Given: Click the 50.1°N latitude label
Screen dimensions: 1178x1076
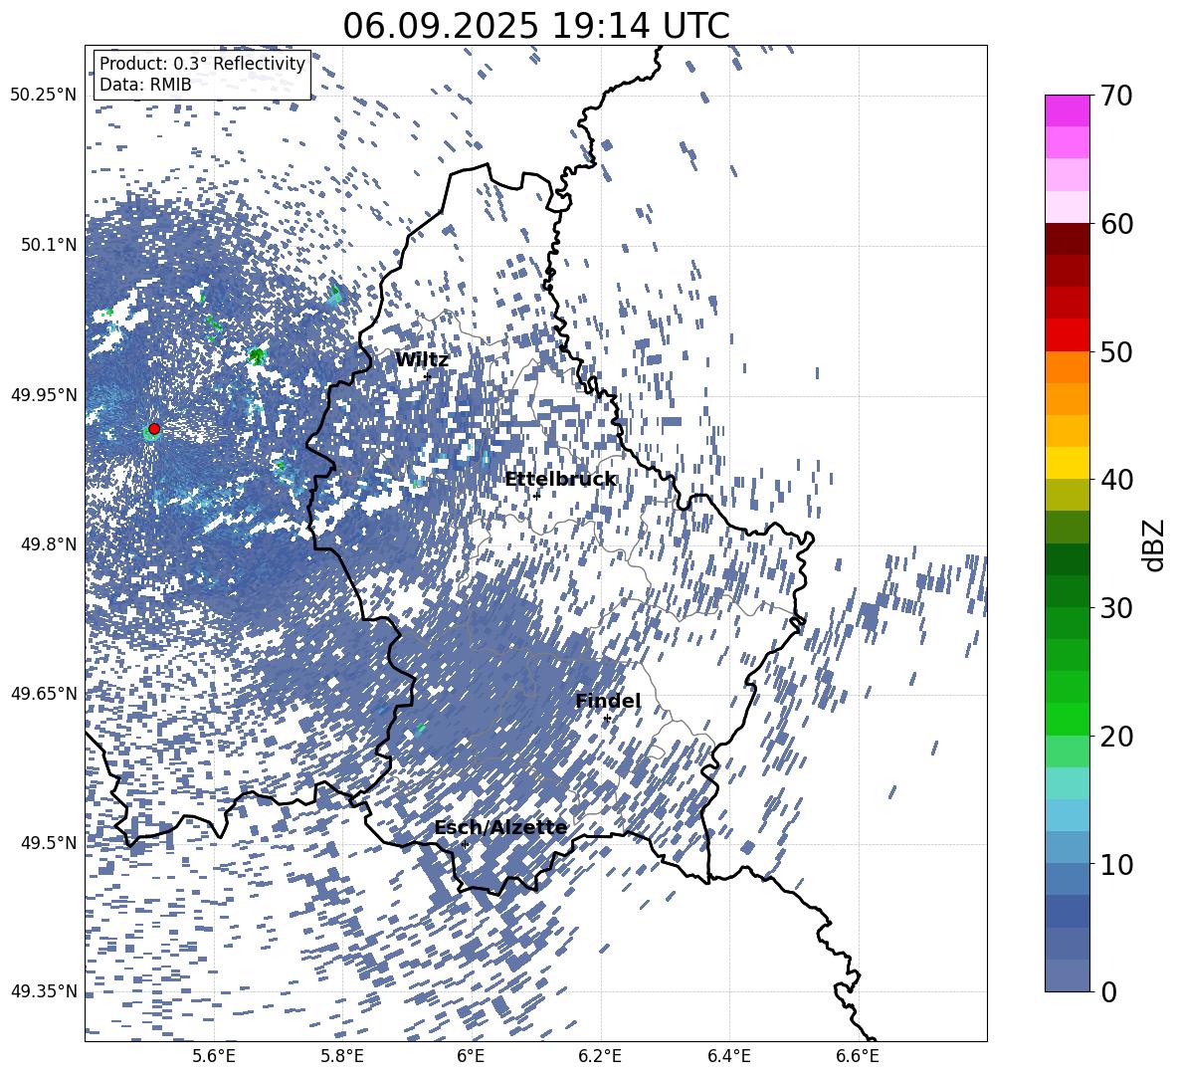Looking at the screenshot, I should [48, 245].
